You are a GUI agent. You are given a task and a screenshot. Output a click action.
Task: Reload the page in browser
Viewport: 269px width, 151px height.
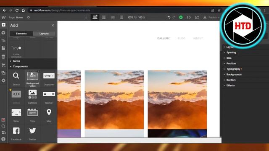tap(17, 10)
